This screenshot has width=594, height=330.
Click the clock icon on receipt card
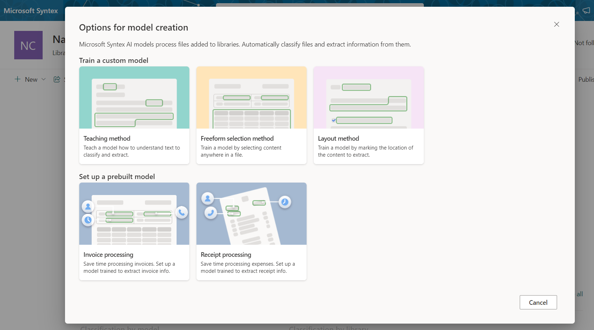285,202
